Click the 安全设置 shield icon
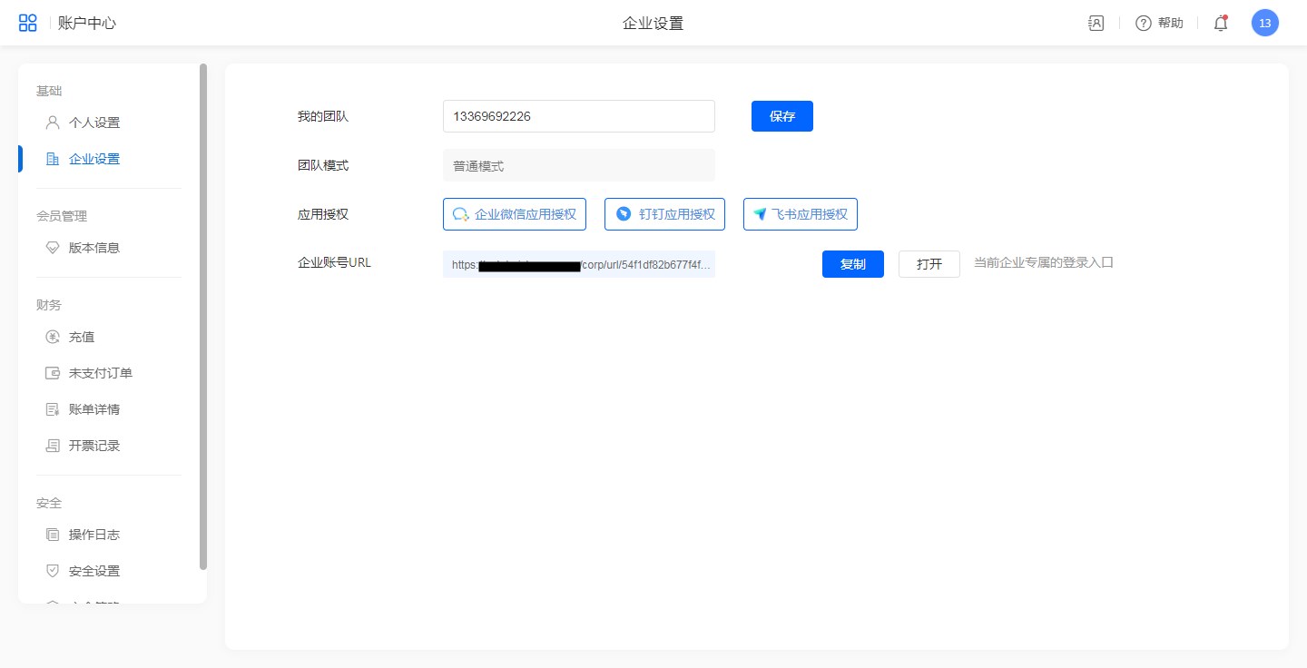The width and height of the screenshot is (1307, 668). (53, 571)
